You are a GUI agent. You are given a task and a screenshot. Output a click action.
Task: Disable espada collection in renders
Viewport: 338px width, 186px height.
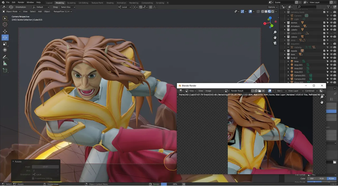coord(335,51)
